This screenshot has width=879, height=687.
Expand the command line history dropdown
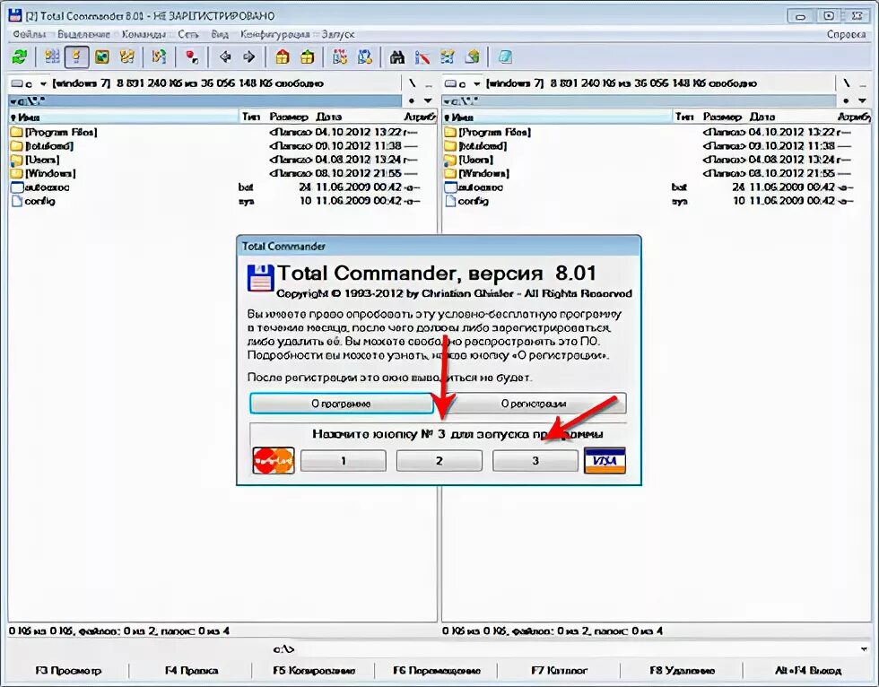pos(863,649)
